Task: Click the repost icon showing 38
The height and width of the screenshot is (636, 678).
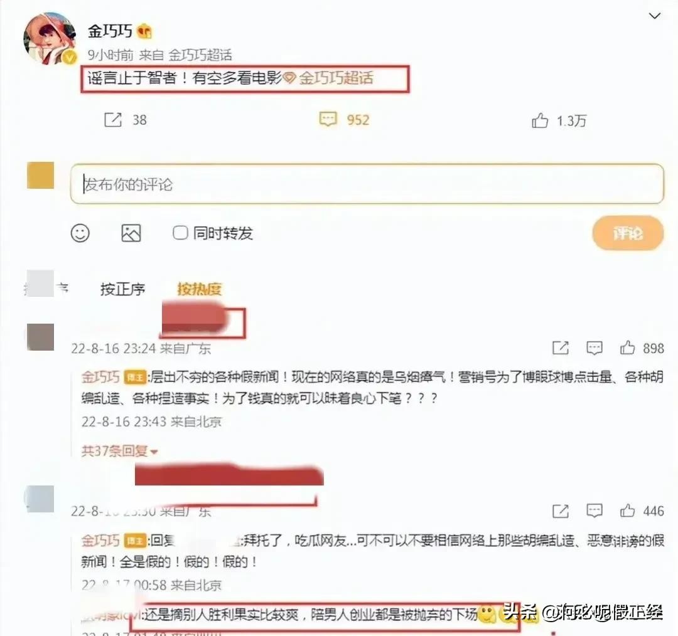Action: pyautogui.click(x=113, y=120)
